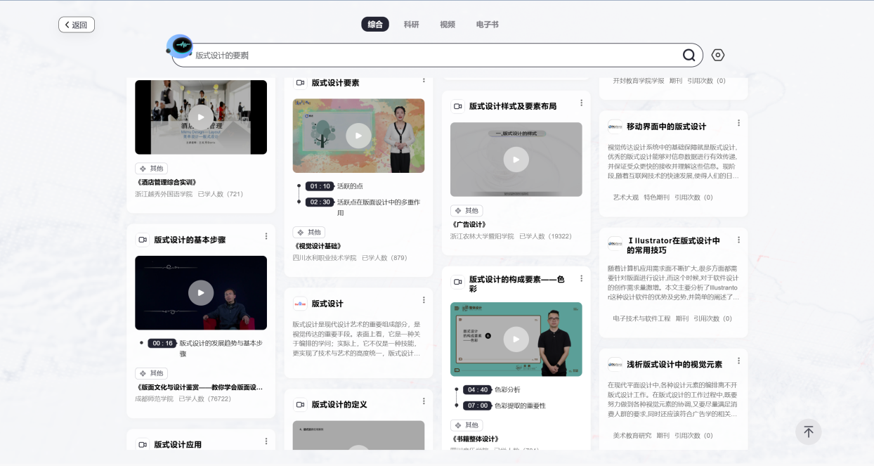
Task: Click journal name 开封教育学院学报
Action: pyautogui.click(x=639, y=81)
